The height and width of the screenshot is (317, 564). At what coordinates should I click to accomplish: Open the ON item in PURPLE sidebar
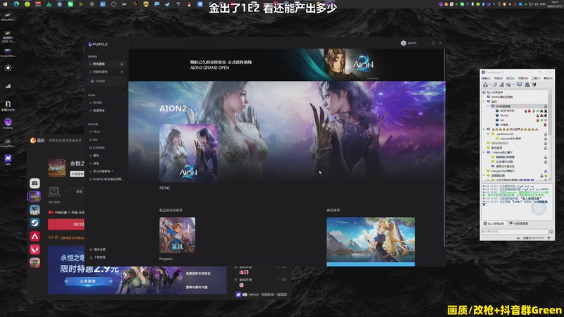coord(95,139)
